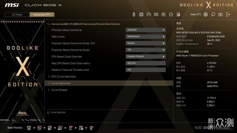Expand the Curve Optimizer submenu
This screenshot has height=133, width=237.
point(109,83)
